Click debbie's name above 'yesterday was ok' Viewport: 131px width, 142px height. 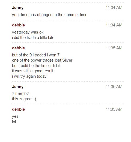[18, 25]
